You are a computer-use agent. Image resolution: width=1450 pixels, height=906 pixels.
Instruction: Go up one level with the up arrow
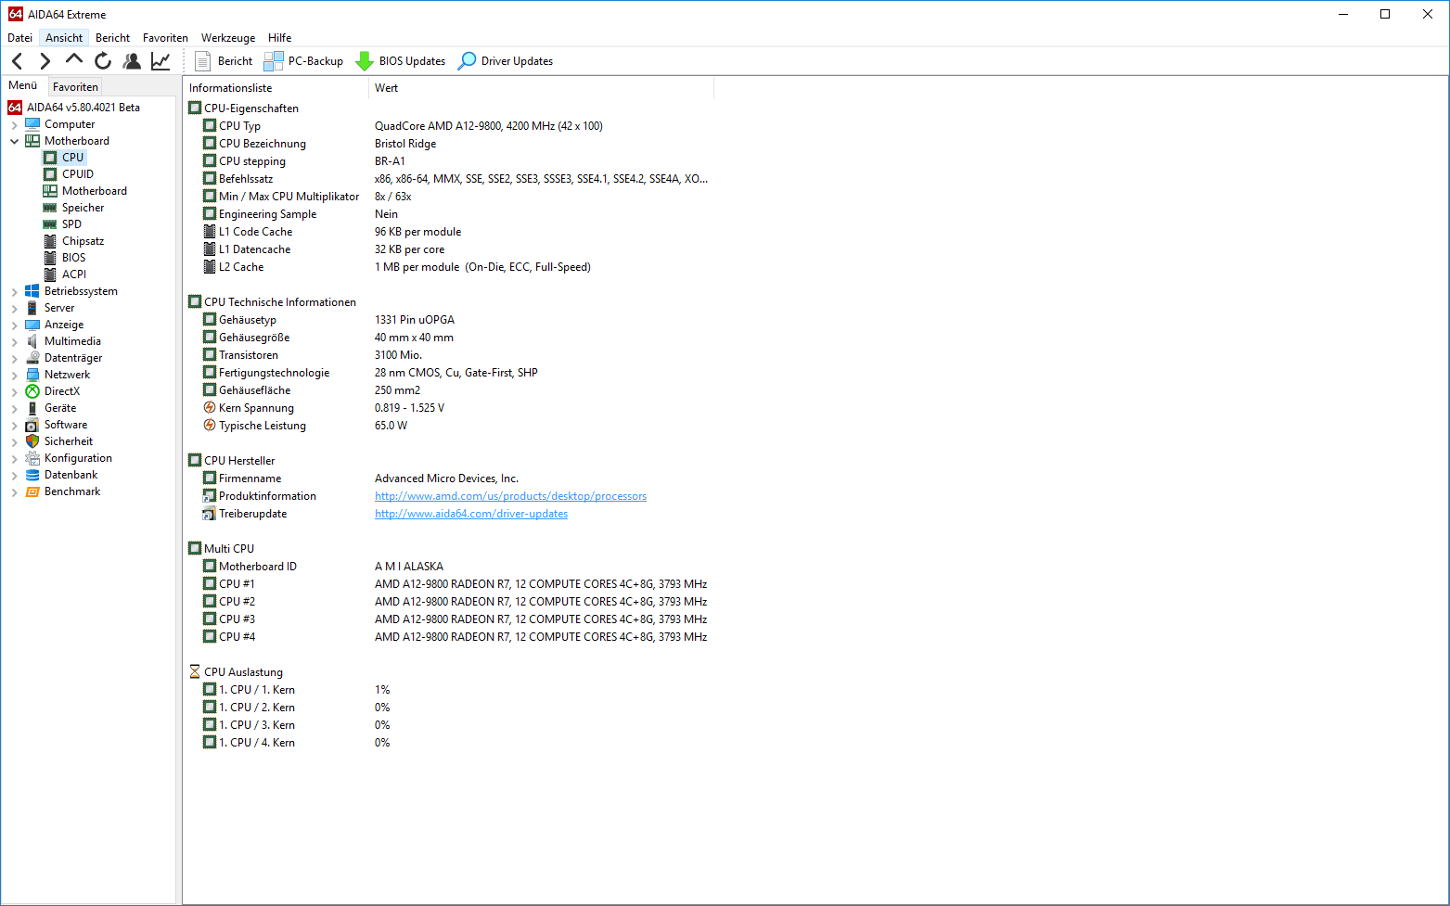tap(74, 60)
